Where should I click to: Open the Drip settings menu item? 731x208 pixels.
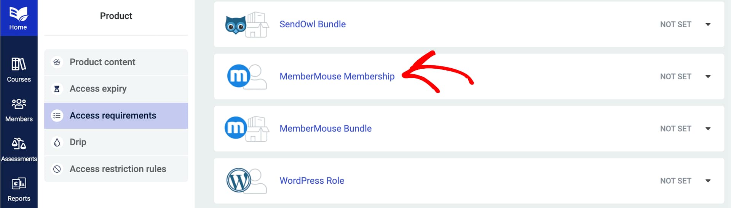pyautogui.click(x=78, y=142)
